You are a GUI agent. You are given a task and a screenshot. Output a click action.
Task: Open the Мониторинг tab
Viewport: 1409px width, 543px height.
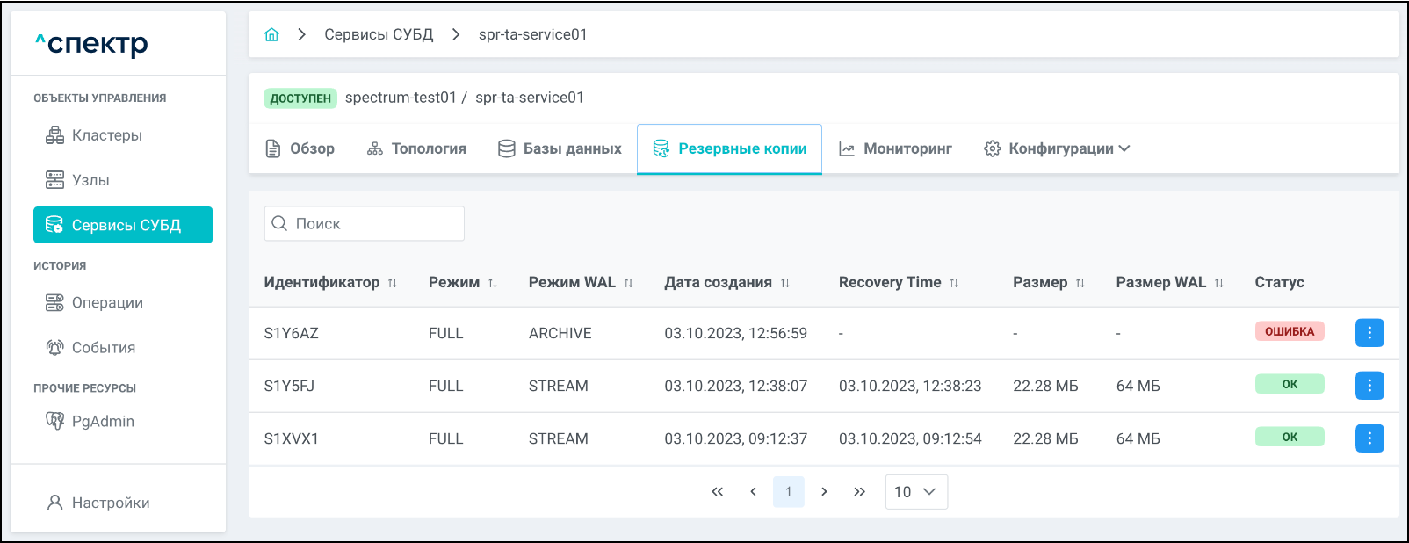pyautogui.click(x=895, y=149)
